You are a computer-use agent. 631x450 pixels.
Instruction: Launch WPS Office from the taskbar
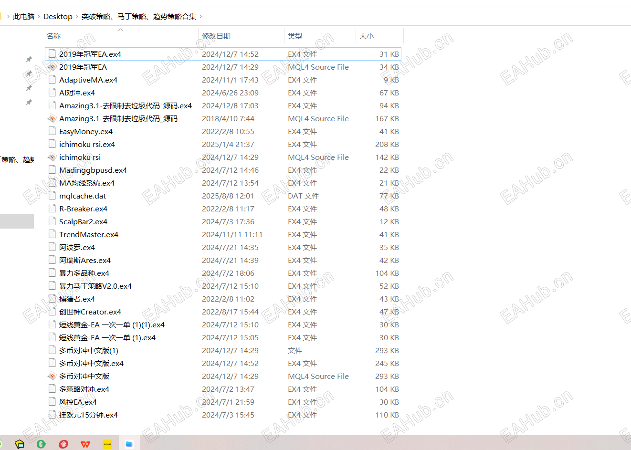click(x=85, y=444)
